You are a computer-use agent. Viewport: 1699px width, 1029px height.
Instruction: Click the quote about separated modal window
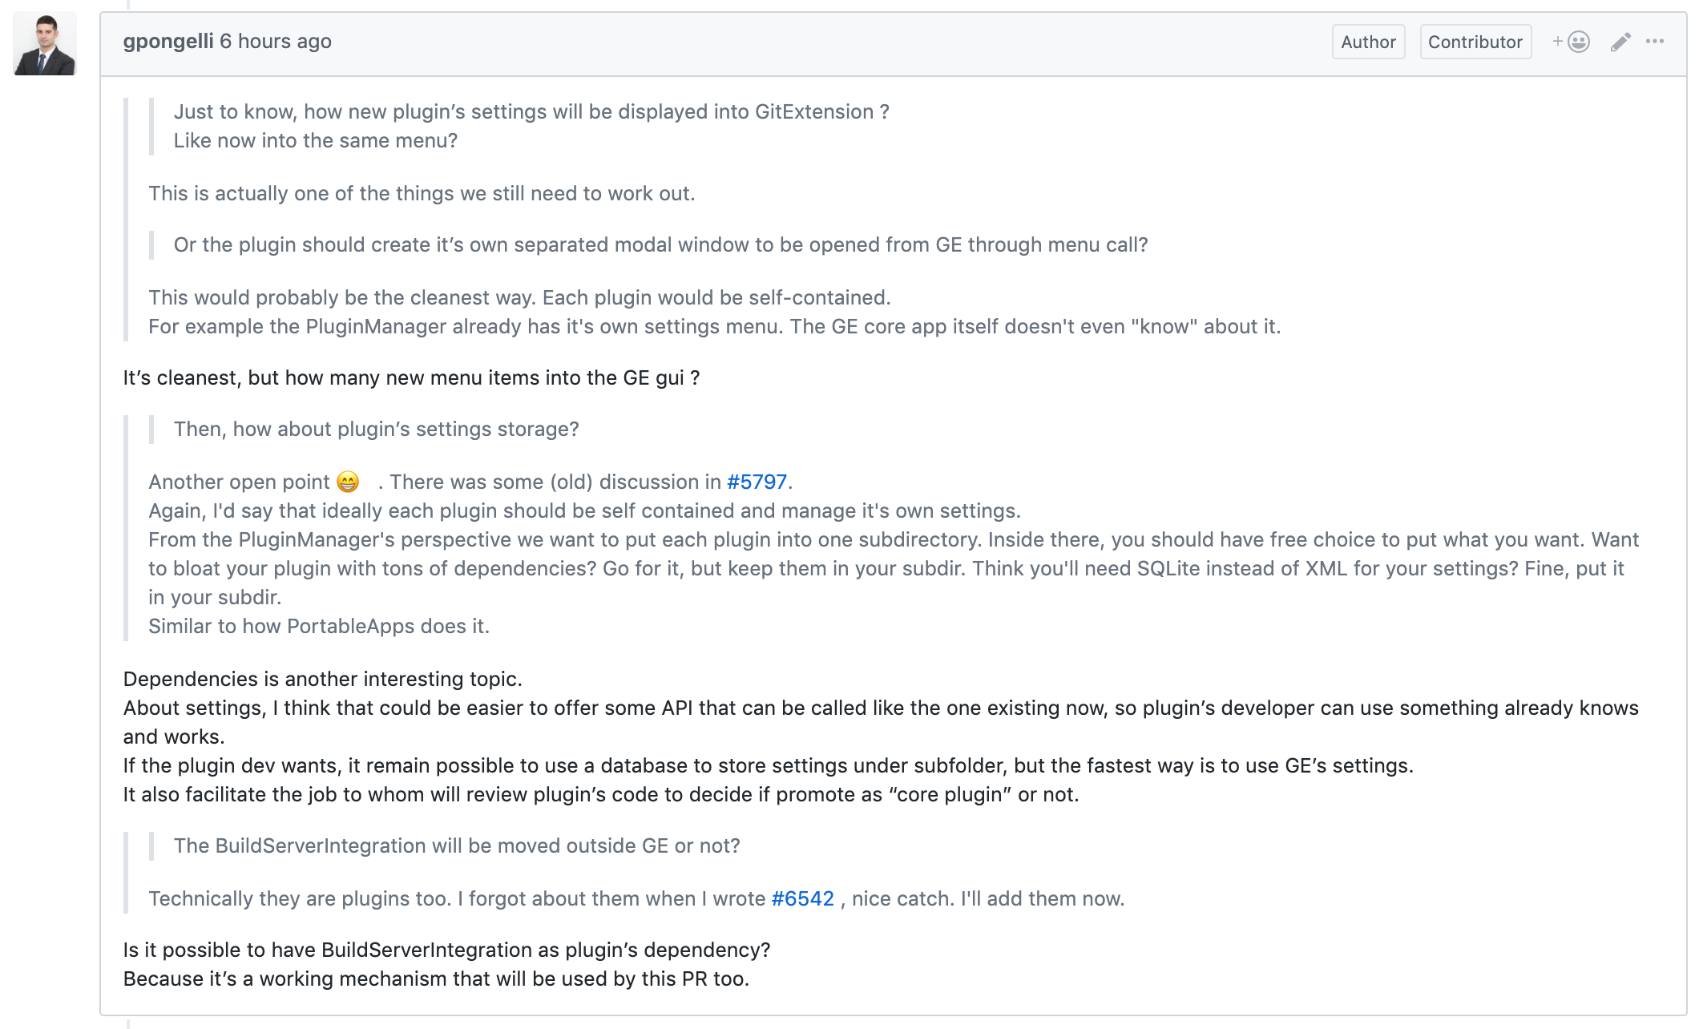(661, 245)
